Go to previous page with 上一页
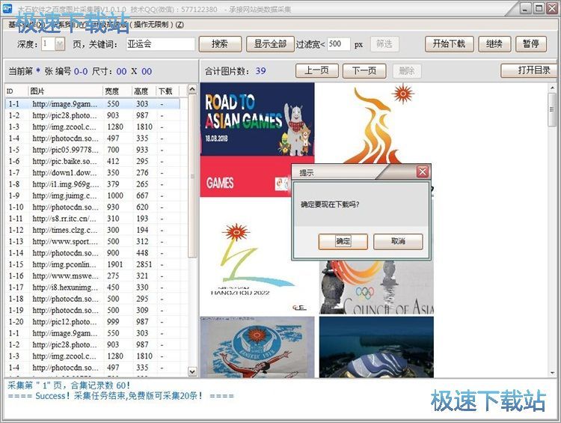561x423 pixels. (x=317, y=70)
